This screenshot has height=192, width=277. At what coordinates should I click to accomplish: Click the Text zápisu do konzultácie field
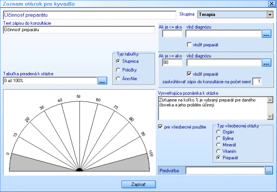79,30
